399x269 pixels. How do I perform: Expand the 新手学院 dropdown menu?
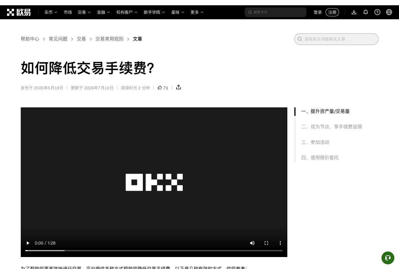(x=154, y=12)
